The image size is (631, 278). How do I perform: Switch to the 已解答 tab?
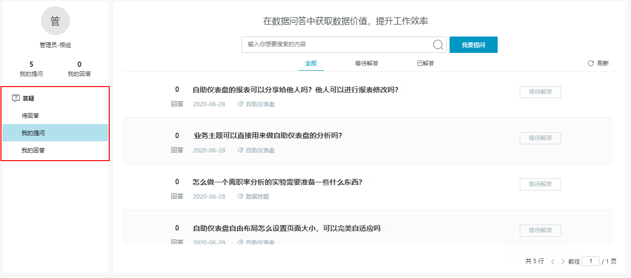[x=425, y=63]
